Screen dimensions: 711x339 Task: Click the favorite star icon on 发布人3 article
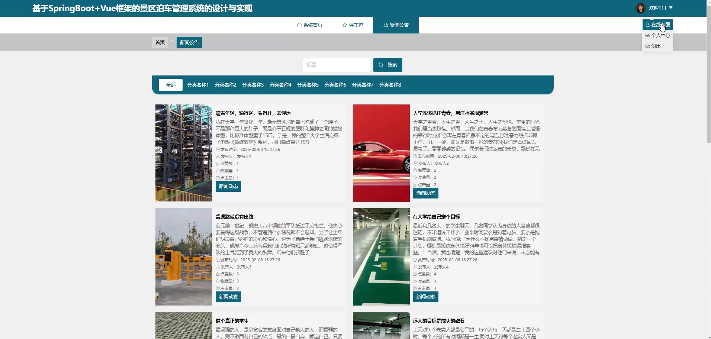(x=218, y=281)
